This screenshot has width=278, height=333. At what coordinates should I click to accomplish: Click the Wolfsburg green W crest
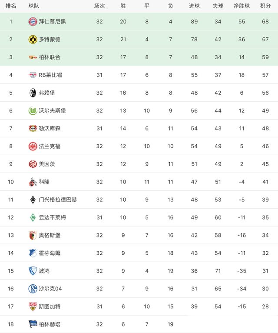point(33,110)
